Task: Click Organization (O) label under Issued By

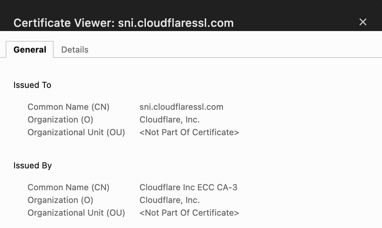Action: pyautogui.click(x=60, y=200)
